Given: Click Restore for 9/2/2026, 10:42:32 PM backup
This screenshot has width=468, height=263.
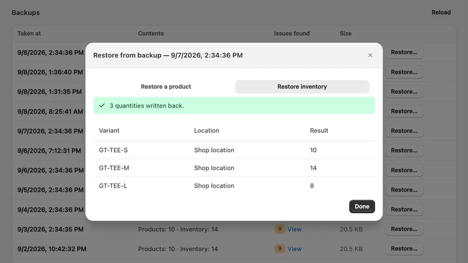Looking at the screenshot, I should click(x=404, y=249).
